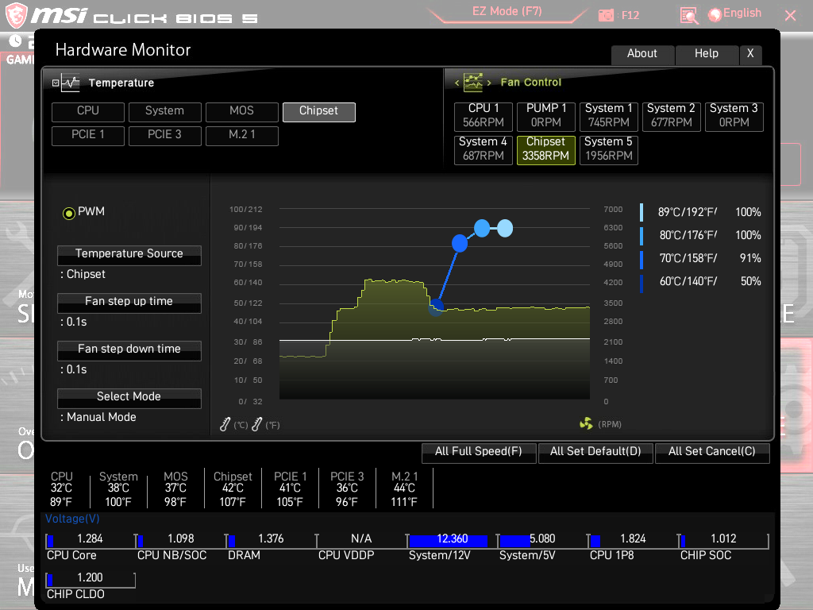Open Fan step down time setting
Screen dimensions: 813x610
[x=129, y=350]
